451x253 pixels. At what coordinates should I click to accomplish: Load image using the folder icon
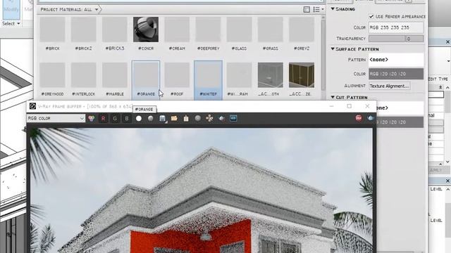pyautogui.click(x=174, y=119)
